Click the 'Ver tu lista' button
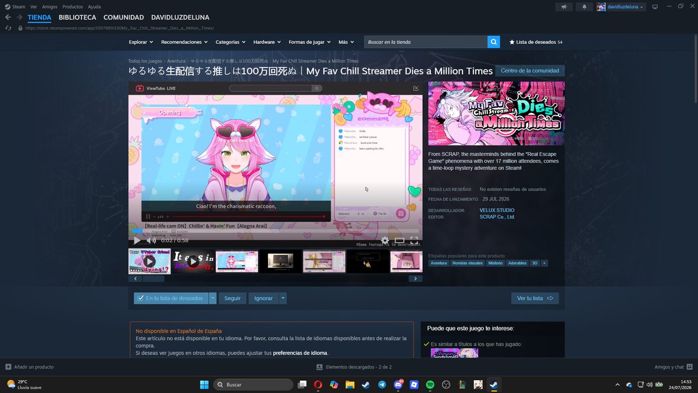Image resolution: width=698 pixels, height=393 pixels. (535, 298)
